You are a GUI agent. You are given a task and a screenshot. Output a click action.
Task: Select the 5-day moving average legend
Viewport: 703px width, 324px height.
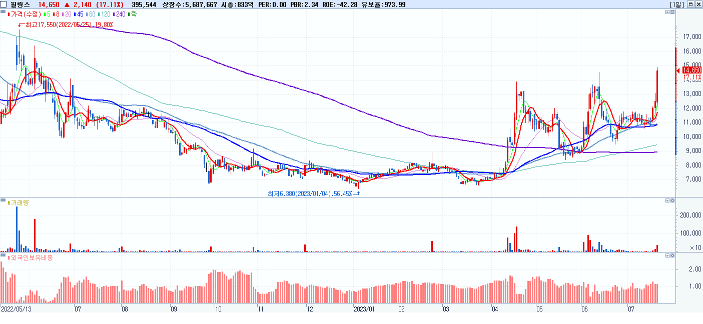click(47, 14)
